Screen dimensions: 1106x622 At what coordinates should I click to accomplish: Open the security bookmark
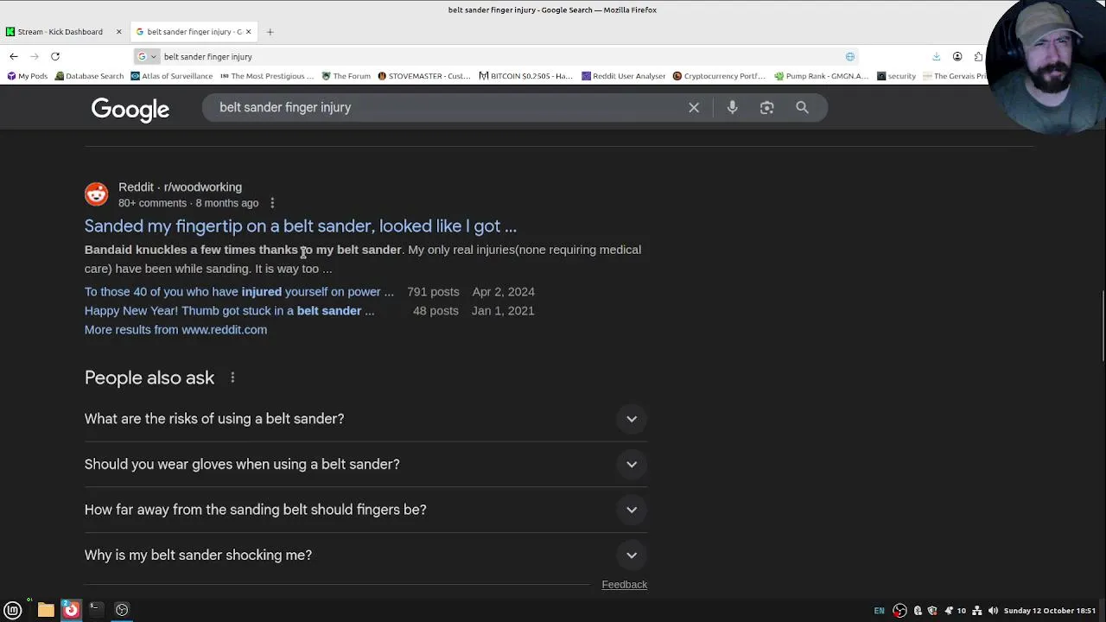896,76
